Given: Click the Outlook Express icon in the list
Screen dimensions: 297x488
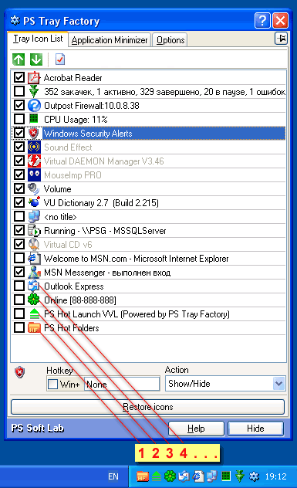Looking at the screenshot, I should pos(34,286).
